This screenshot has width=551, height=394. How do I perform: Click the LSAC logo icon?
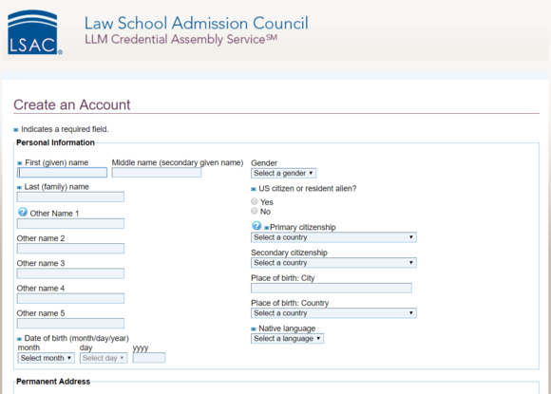point(34,32)
